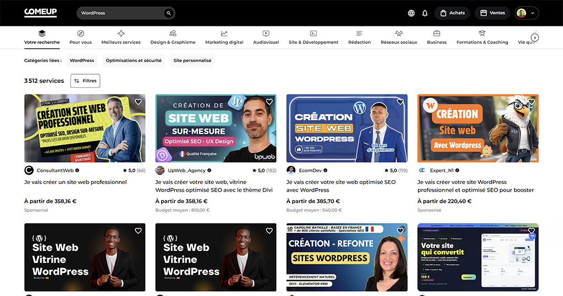Click the Business briefcase icon
The height and width of the screenshot is (296, 563).
[x=437, y=33]
